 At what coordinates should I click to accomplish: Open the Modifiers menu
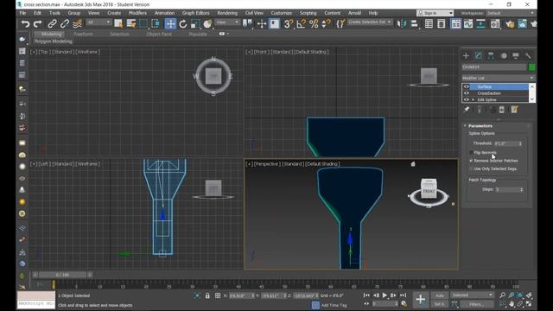pyautogui.click(x=137, y=13)
